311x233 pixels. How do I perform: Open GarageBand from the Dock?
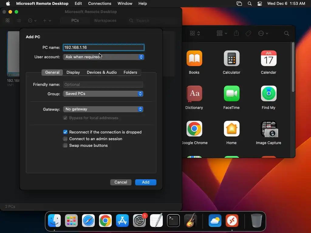190,221
